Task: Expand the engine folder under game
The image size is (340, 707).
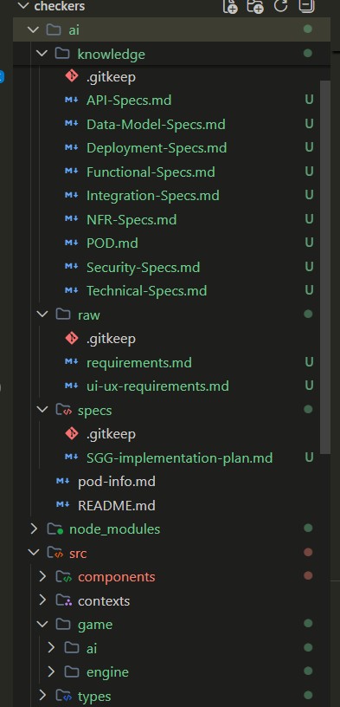Action: point(51,671)
